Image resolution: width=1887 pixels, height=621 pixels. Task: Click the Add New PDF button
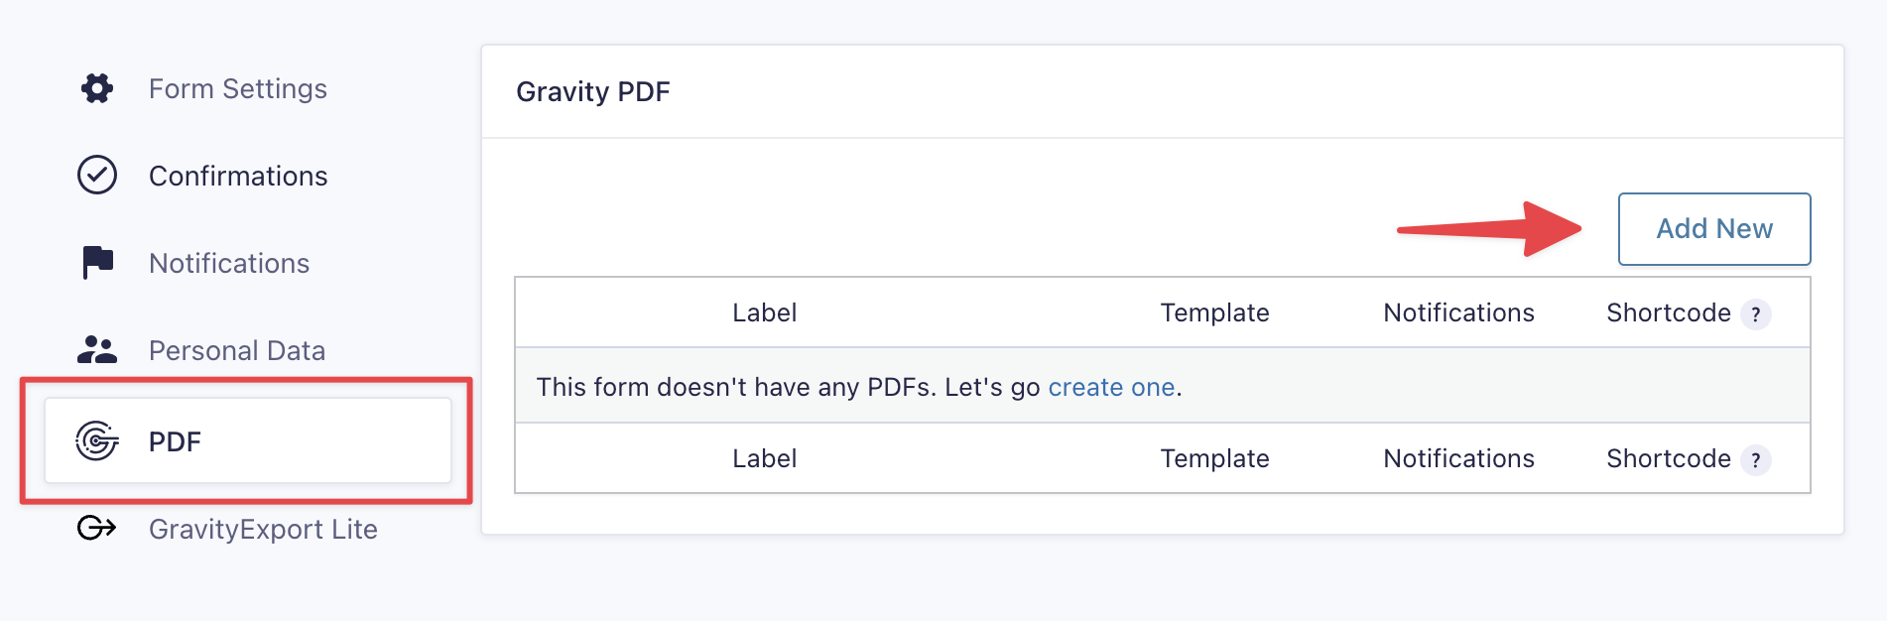tap(1713, 228)
